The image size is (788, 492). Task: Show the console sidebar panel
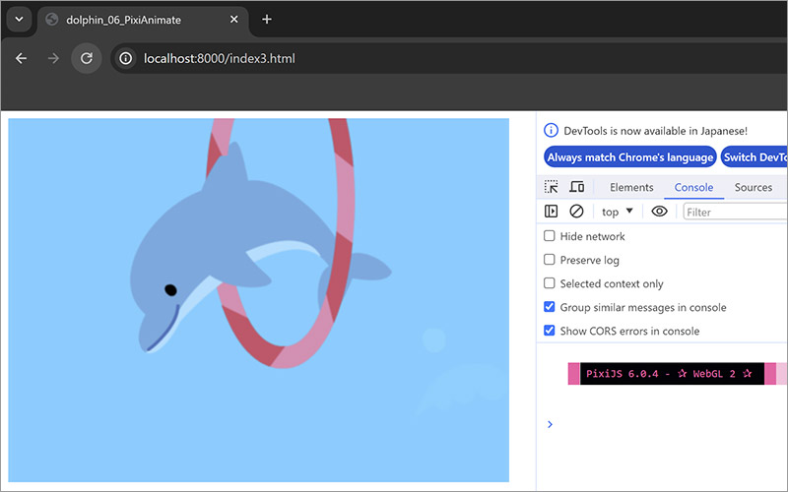(x=552, y=212)
